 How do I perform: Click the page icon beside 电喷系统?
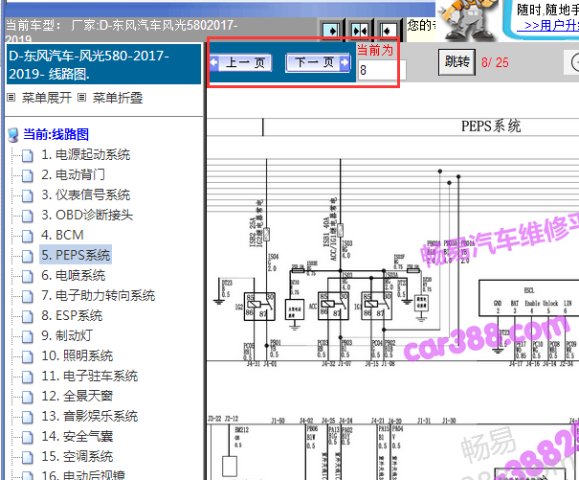(28, 276)
